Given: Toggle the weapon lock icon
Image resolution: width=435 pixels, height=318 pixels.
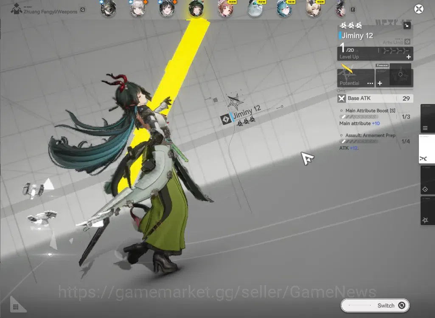Looking at the screenshot, I should point(407,25).
